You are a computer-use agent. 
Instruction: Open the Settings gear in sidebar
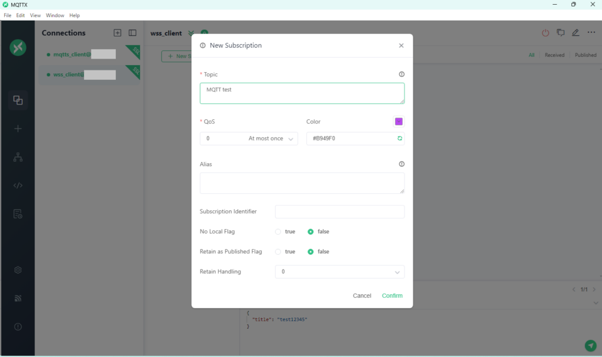[x=18, y=270]
